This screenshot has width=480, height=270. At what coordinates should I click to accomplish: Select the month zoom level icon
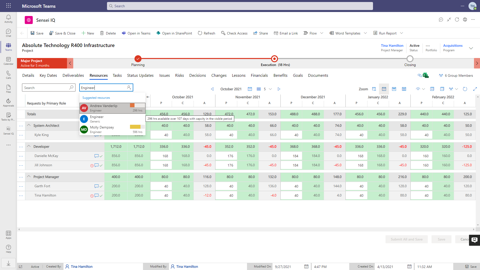pos(404,89)
